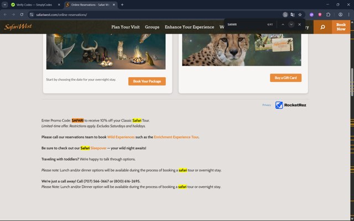Click the Safari West logo
This screenshot has width=354, height=221.
(x=18, y=27)
